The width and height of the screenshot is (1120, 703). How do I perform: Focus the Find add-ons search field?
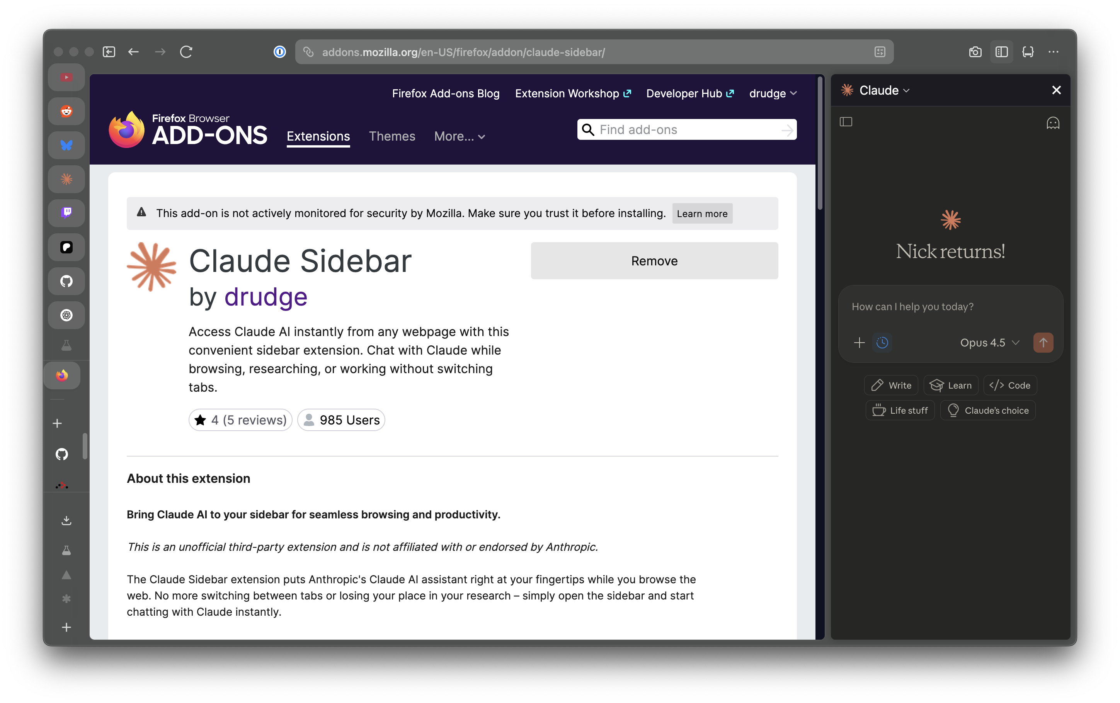(x=686, y=130)
